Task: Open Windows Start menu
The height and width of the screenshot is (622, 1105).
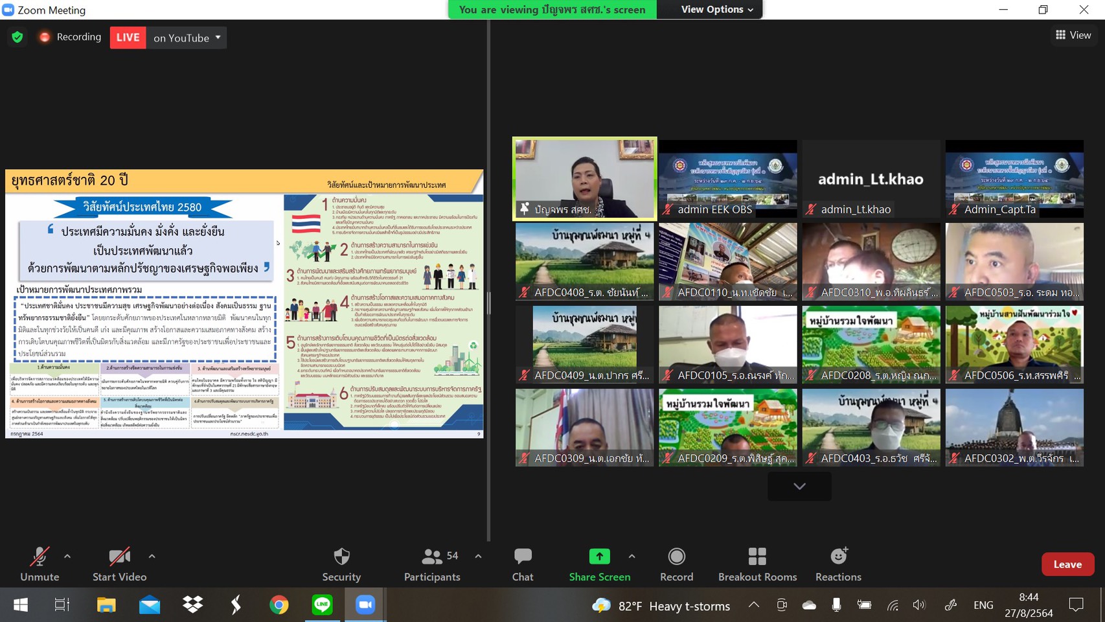Action: 21,605
